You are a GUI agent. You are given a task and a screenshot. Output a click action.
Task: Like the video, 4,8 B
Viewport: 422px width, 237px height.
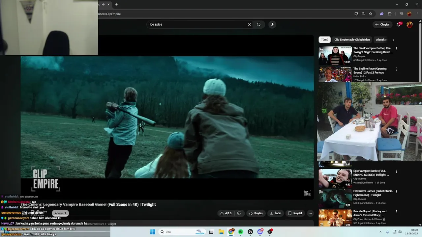[x=226, y=213]
